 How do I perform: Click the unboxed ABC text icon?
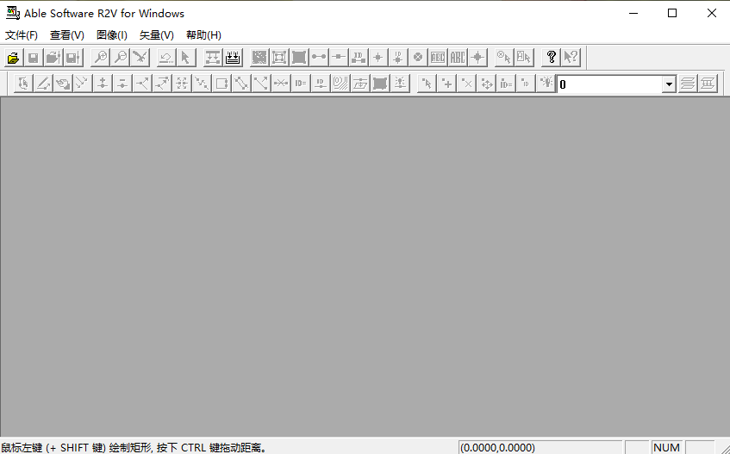458,57
